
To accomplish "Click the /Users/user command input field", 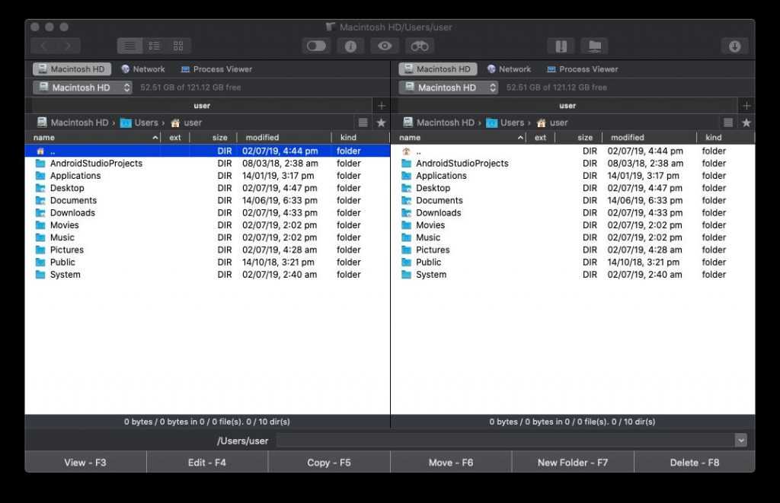I will pos(503,441).
